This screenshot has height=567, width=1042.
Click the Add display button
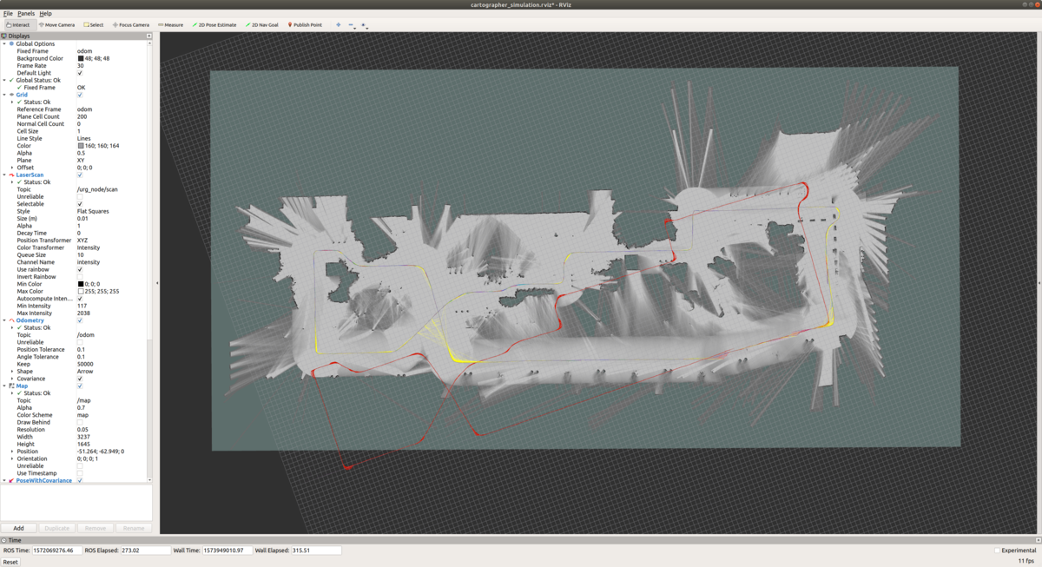pyautogui.click(x=18, y=528)
